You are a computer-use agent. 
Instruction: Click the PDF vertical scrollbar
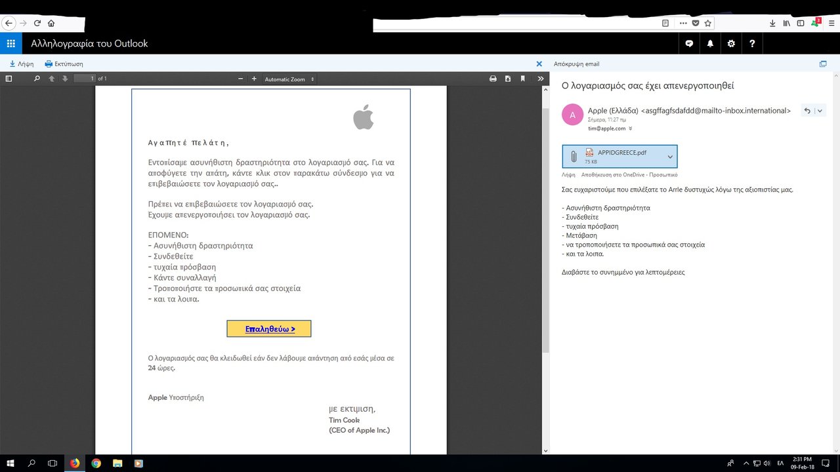[x=545, y=229]
